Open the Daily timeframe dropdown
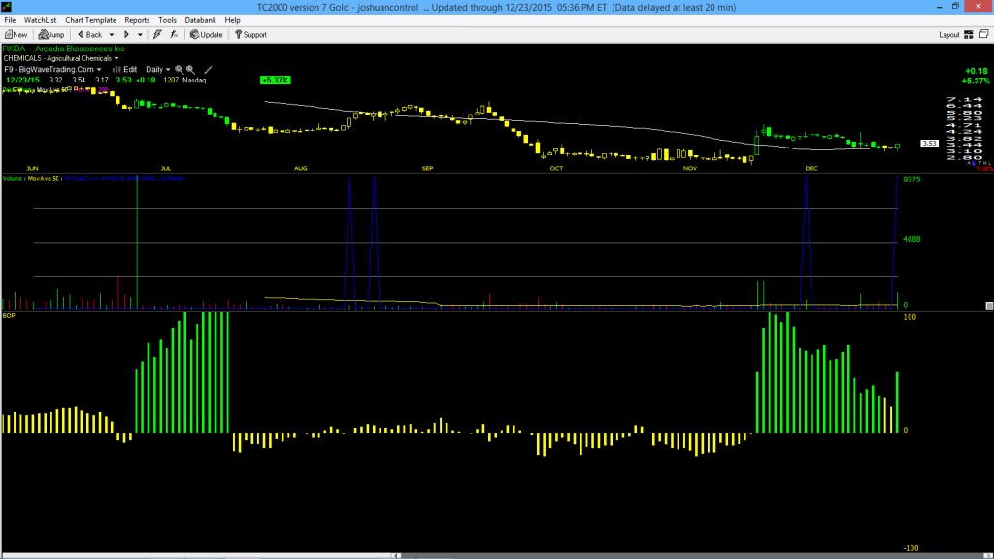 point(158,70)
